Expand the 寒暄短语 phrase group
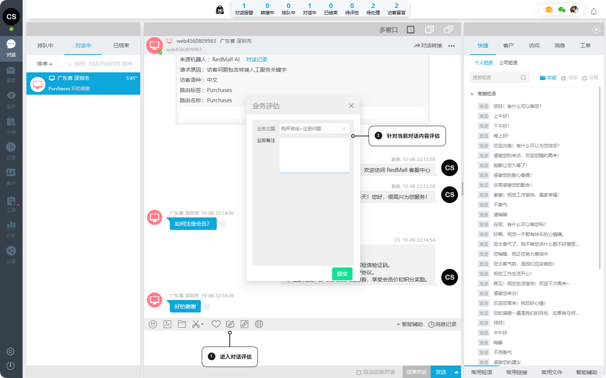 click(473, 94)
